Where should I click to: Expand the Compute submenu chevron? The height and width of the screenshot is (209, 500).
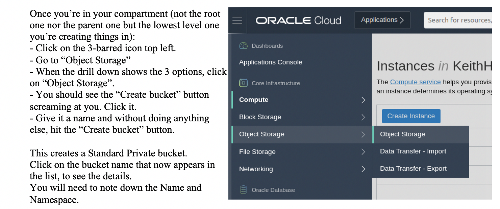pyautogui.click(x=363, y=100)
